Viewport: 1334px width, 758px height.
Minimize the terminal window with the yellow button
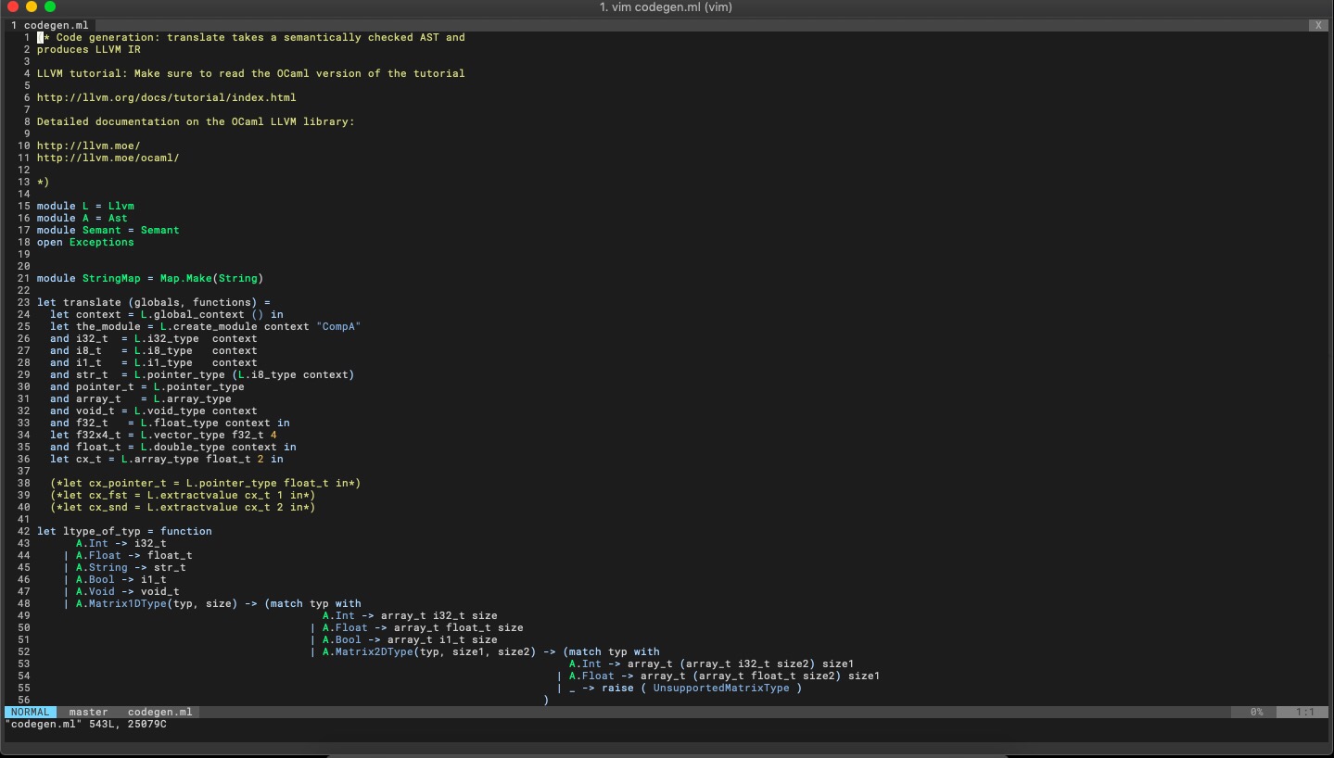pyautogui.click(x=32, y=6)
